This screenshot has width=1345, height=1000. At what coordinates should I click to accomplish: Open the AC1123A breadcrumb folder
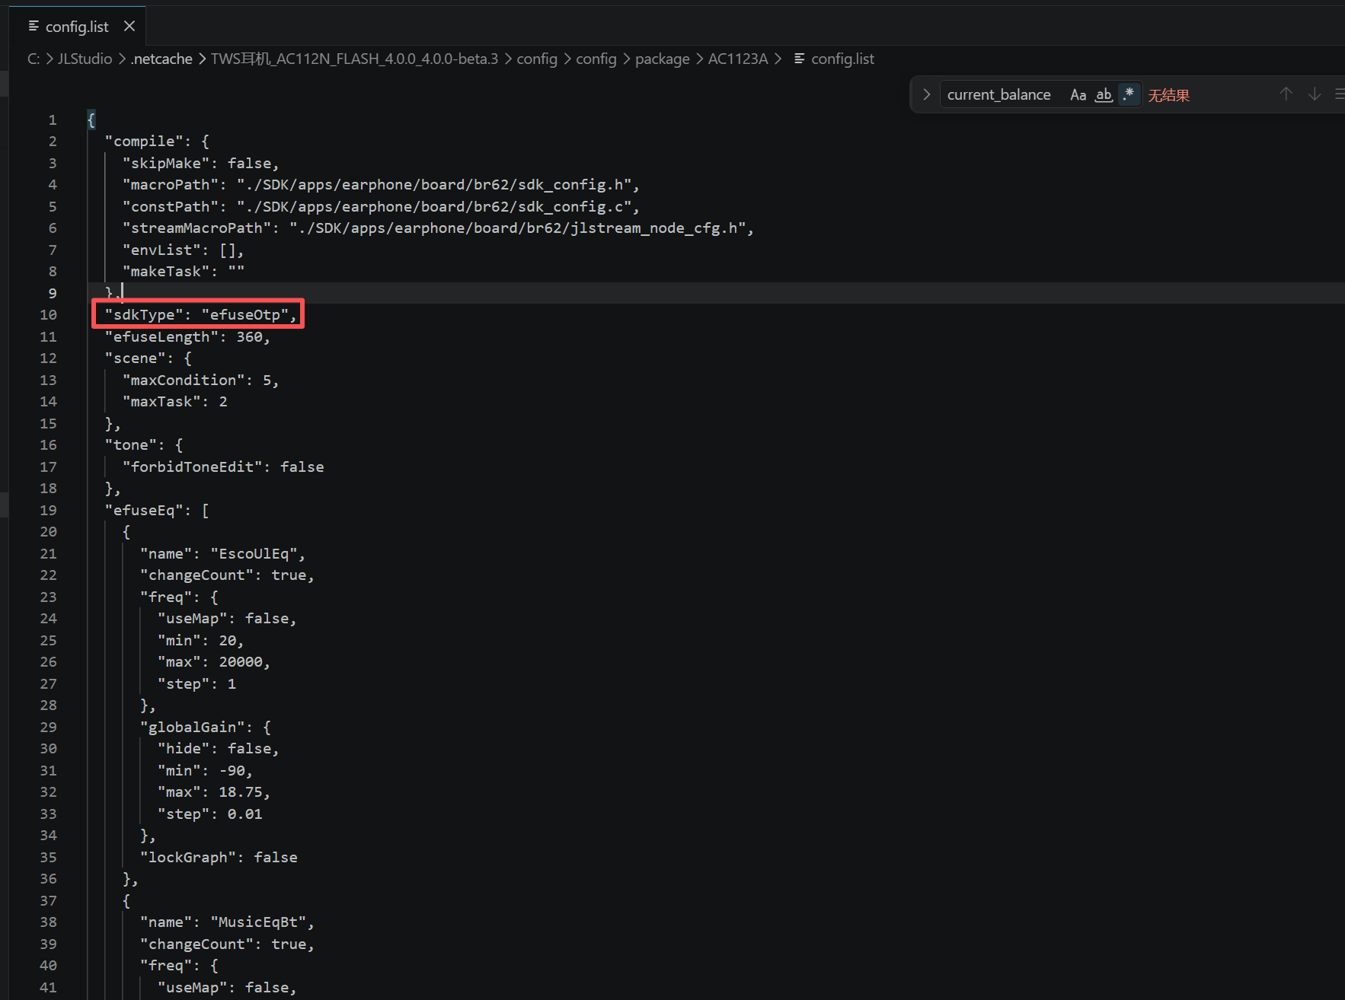pyautogui.click(x=737, y=59)
